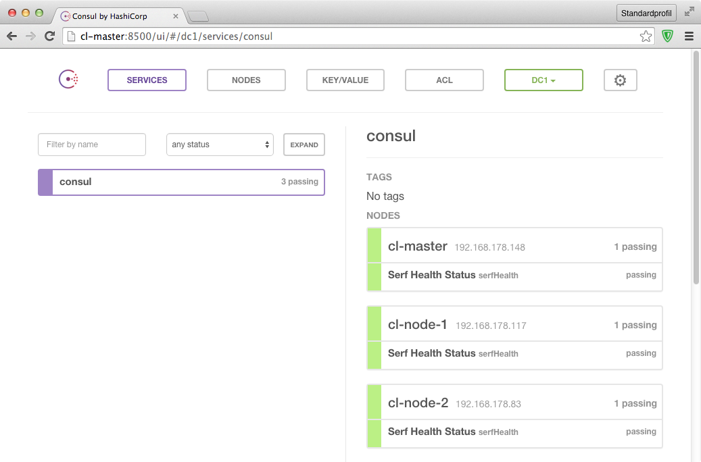Enter fullscreen with the expand arrows icon
Viewport: 701px width, 462px height.
(689, 12)
